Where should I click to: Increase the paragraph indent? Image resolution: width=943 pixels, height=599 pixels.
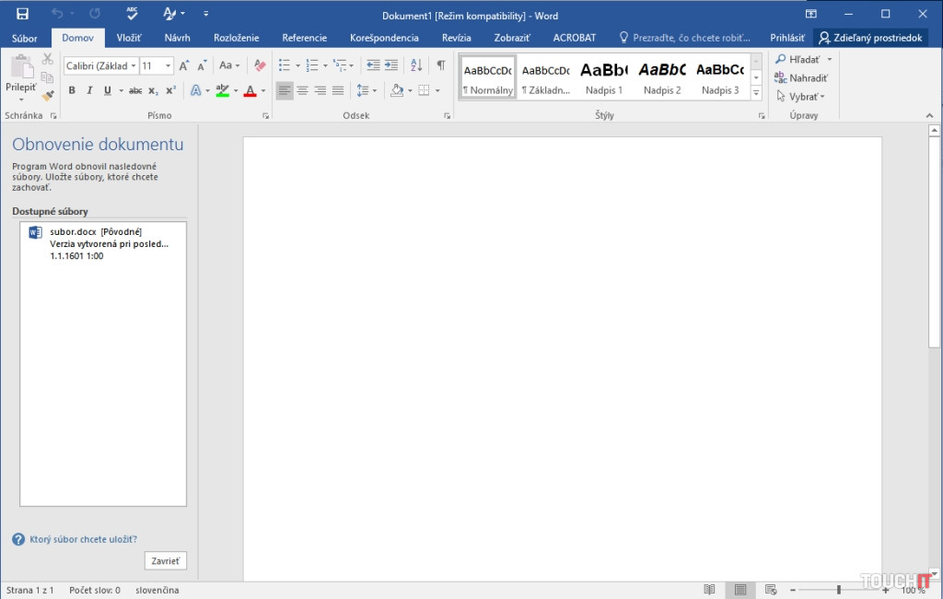(391, 65)
